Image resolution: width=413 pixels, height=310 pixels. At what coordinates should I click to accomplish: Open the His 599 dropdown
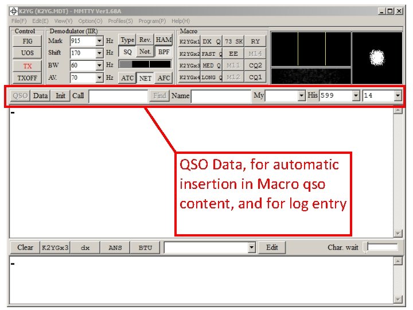coord(356,96)
